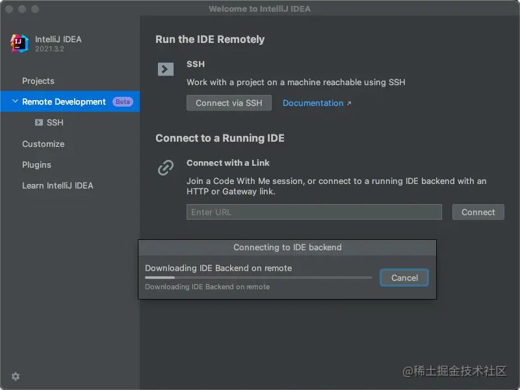Click the SSH terminal icon in main panel
Screen dimensions: 520x390
point(166,69)
